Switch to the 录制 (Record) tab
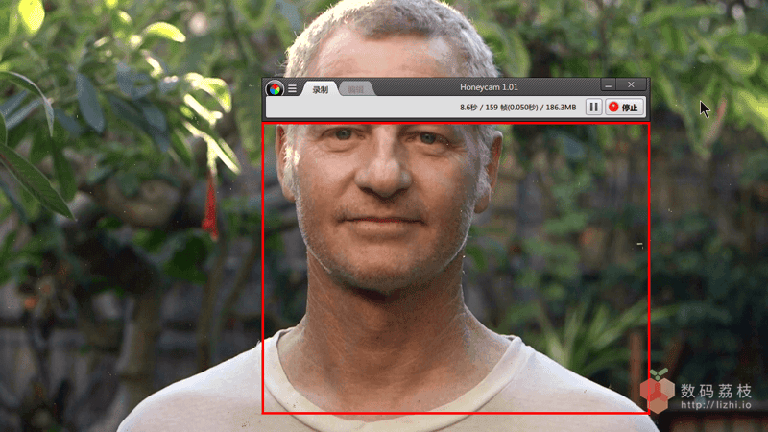The height and width of the screenshot is (432, 768). tap(321, 89)
